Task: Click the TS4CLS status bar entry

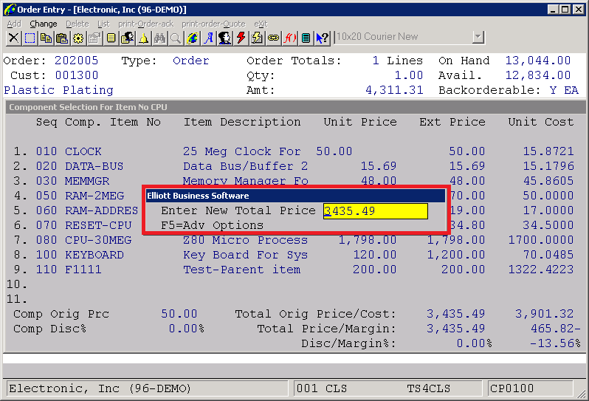Action: [x=429, y=388]
